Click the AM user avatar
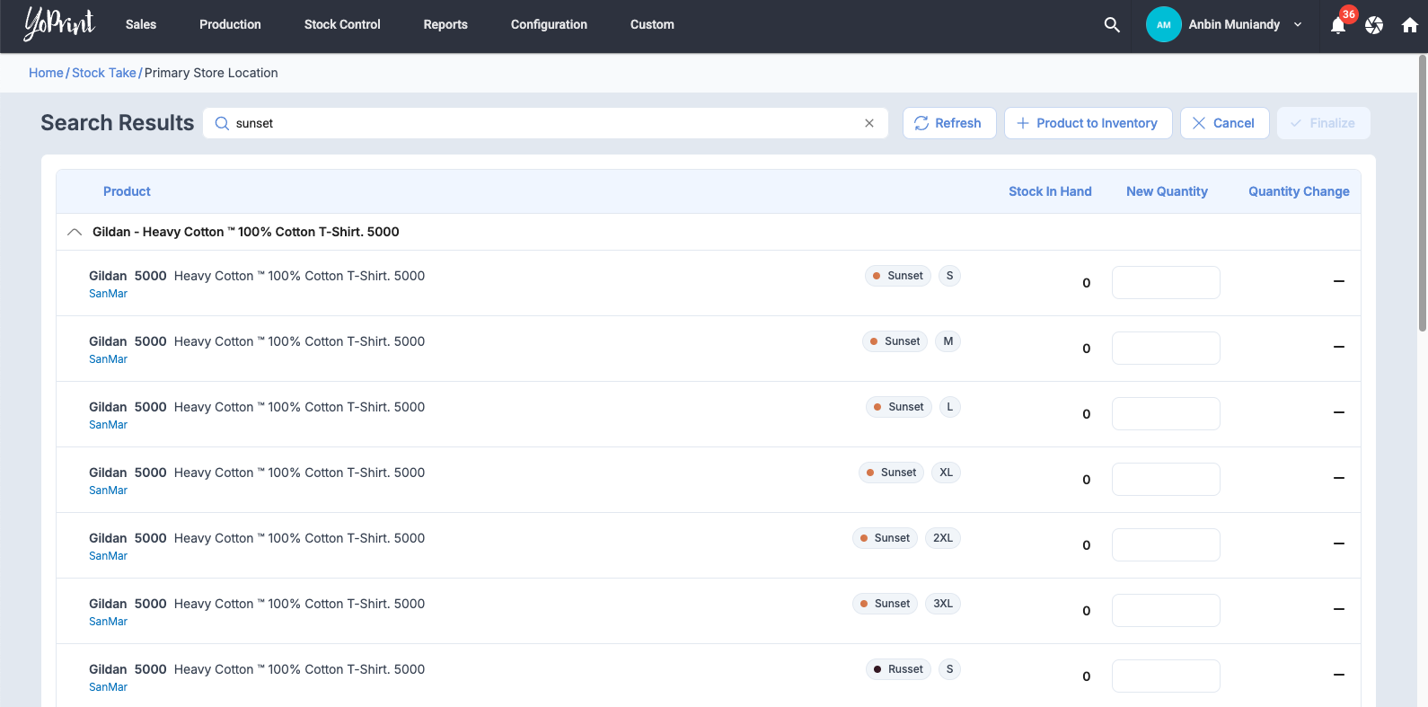 [x=1163, y=25]
